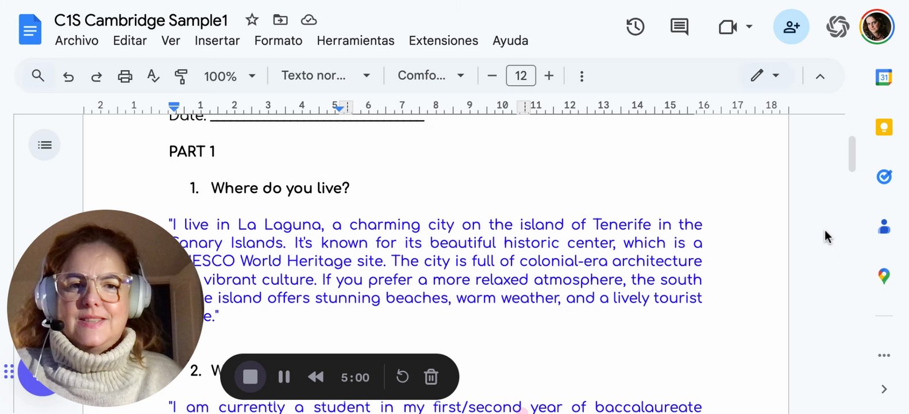Screen dimensions: 909x414
Task: Decrease the font size
Action: tap(492, 76)
